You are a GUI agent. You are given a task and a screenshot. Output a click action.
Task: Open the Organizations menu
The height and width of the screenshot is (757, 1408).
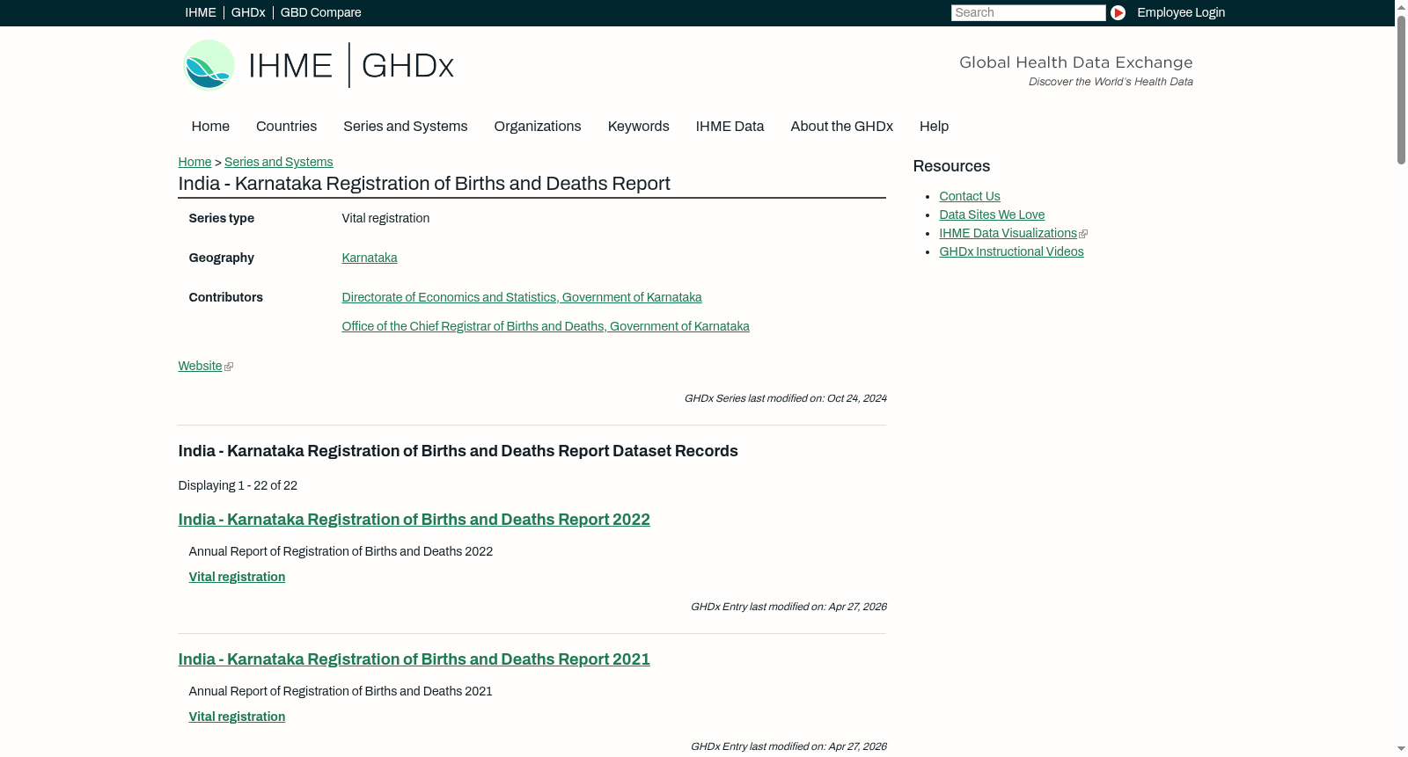[x=538, y=127]
